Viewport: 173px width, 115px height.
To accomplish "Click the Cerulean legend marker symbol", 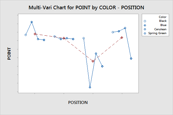I will pos(145,29).
